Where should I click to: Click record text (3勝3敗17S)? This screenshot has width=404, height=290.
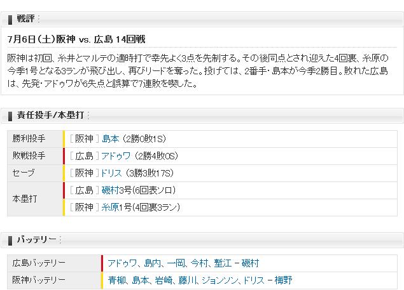point(150,173)
